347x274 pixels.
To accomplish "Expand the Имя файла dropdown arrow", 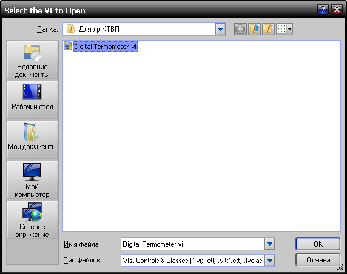I will (x=269, y=244).
